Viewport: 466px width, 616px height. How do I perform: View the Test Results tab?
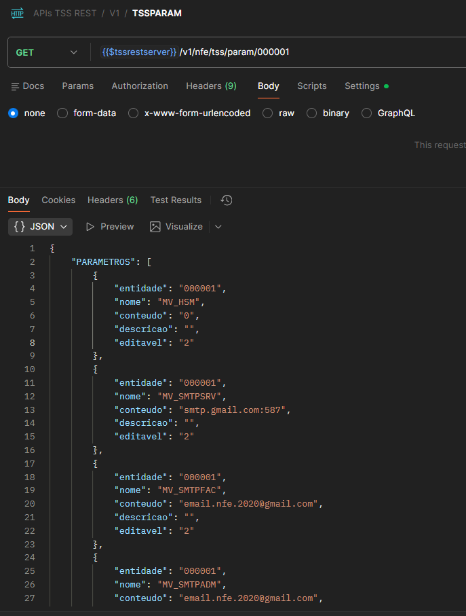tap(176, 200)
